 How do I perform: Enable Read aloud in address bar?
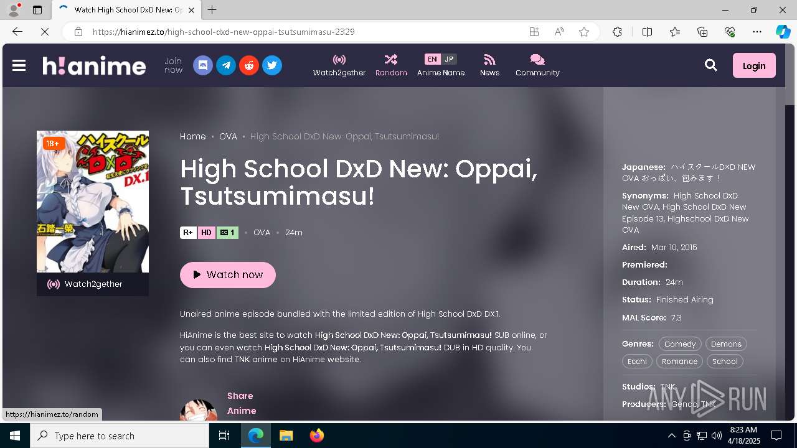click(559, 32)
